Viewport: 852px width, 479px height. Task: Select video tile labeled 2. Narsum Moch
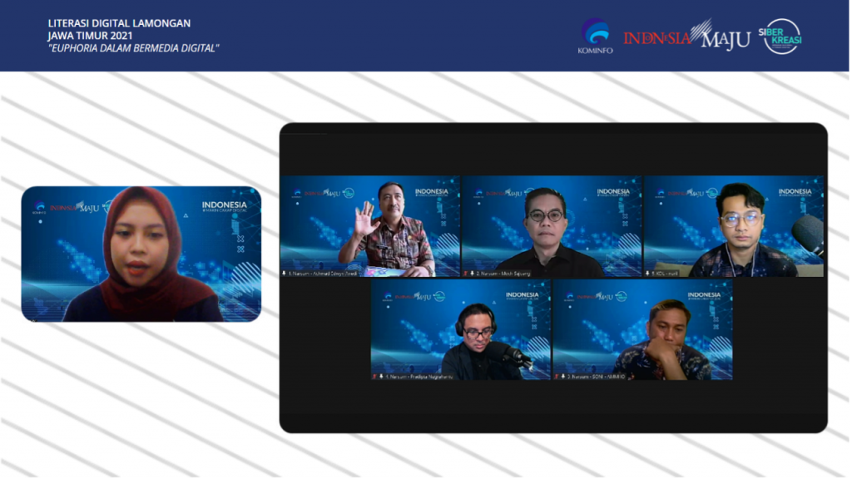(551, 226)
